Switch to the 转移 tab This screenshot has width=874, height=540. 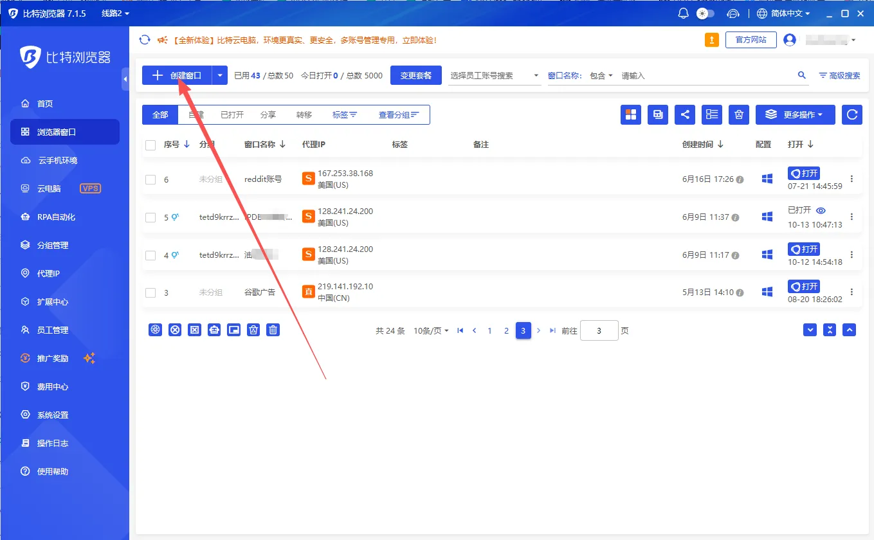point(304,114)
